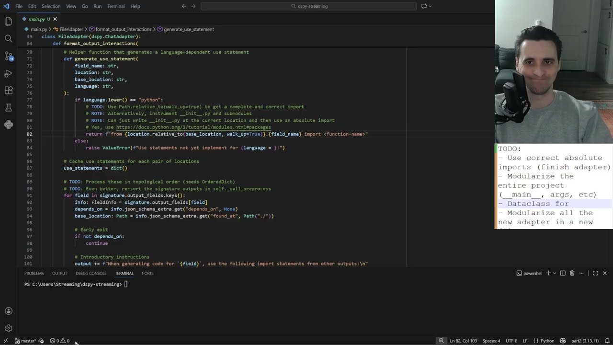Open the View menu
613x345 pixels.
click(71, 6)
